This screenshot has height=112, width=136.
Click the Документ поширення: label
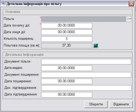point(22,75)
